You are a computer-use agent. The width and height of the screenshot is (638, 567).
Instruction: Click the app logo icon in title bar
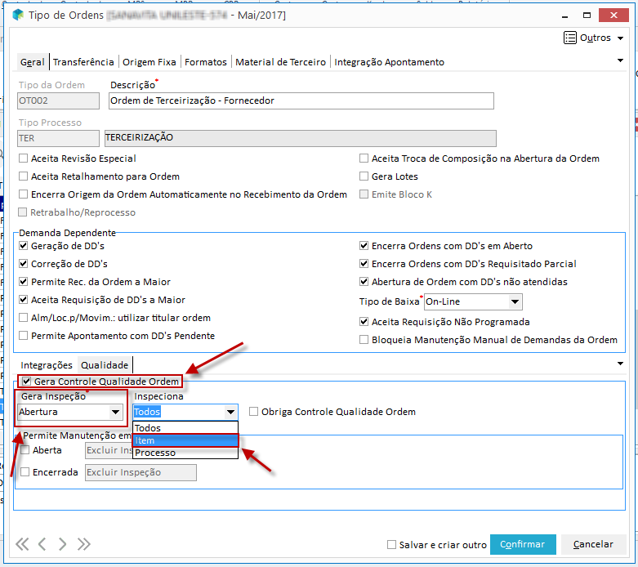pyautogui.click(x=18, y=15)
